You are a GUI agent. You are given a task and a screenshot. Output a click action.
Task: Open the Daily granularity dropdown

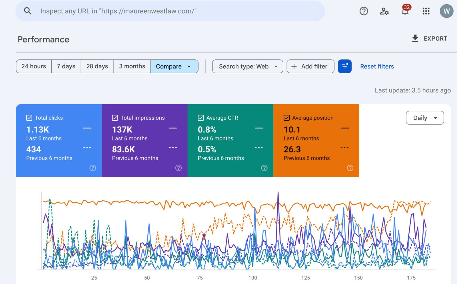point(425,118)
